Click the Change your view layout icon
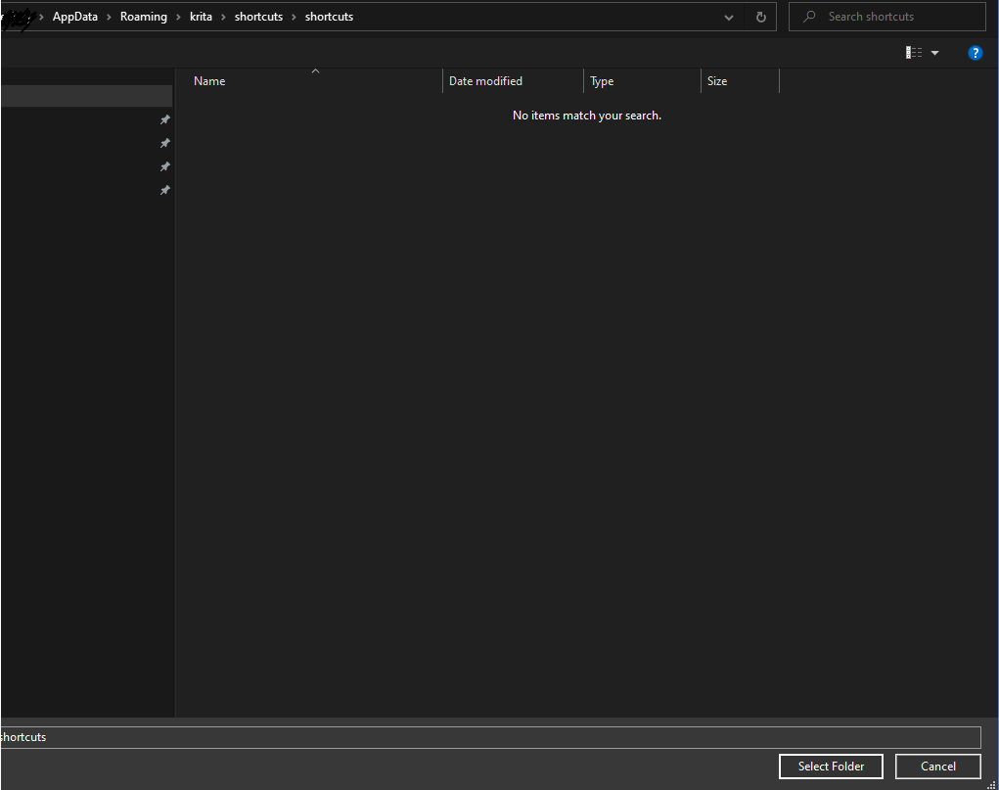Viewport: 999px width, 790px height. tap(914, 53)
